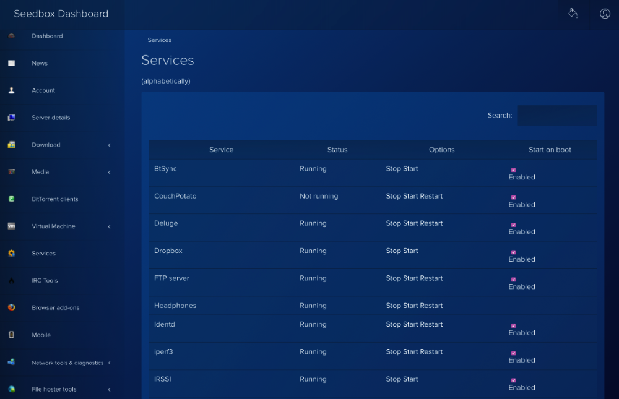Click the Dashboard sidebar icon
Image resolution: width=619 pixels, height=399 pixels.
tap(11, 36)
